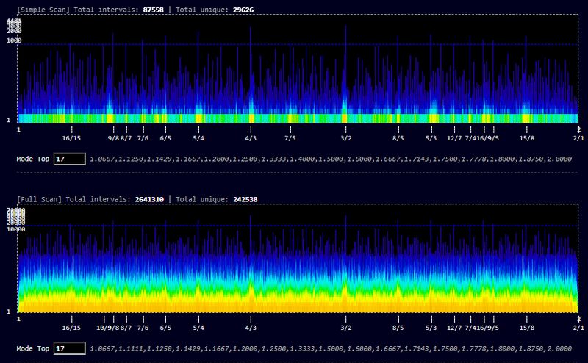This screenshot has width=588, height=363.
Task: Click the 3/2 axis label in Simple Scan chart
Action: (346, 138)
